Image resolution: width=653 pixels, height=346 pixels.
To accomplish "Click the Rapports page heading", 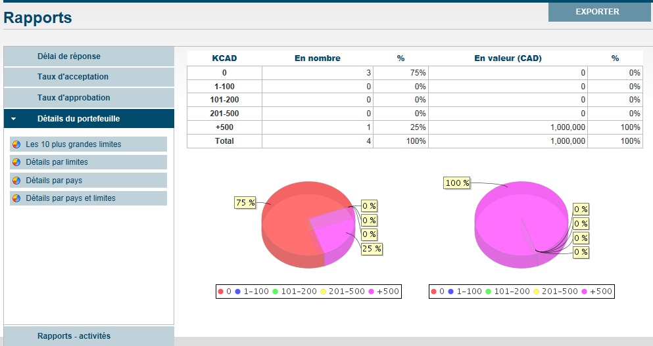I will click(x=37, y=18).
